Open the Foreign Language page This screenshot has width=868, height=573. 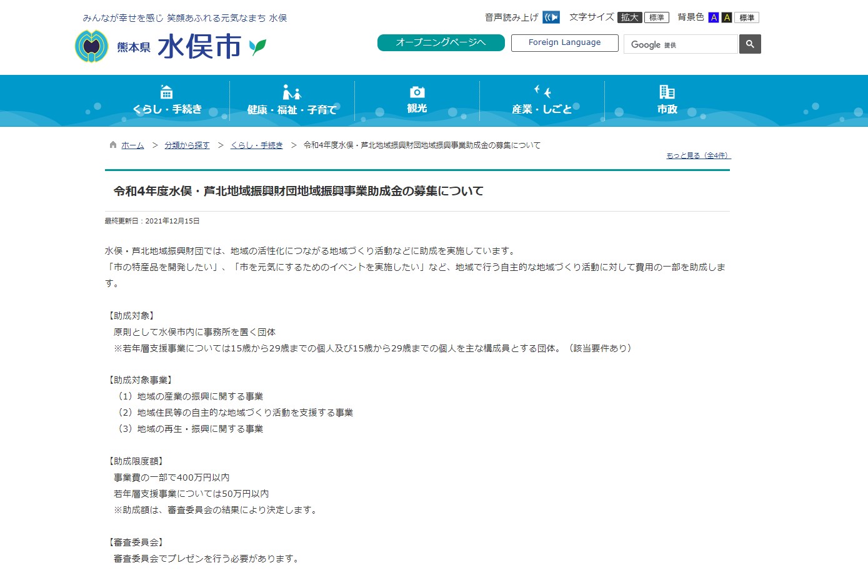564,42
